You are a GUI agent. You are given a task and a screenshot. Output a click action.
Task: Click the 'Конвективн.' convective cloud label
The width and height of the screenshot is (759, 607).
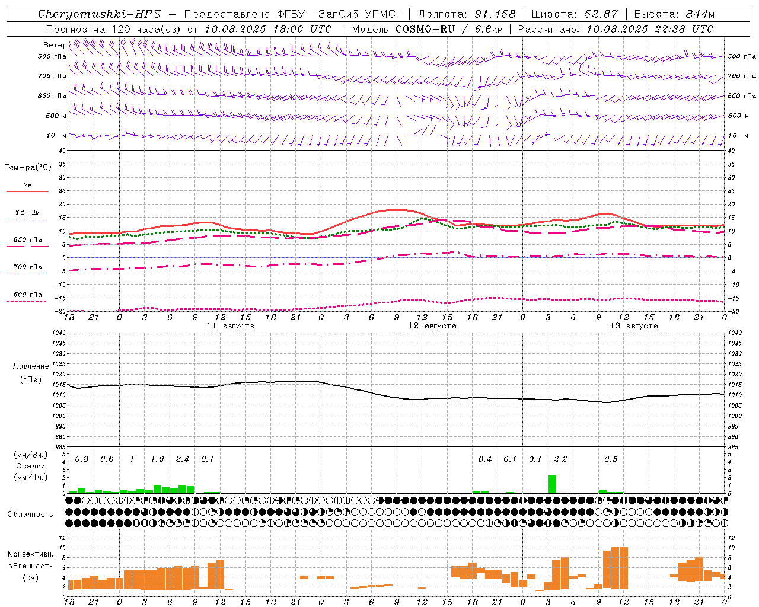pyautogui.click(x=30, y=554)
